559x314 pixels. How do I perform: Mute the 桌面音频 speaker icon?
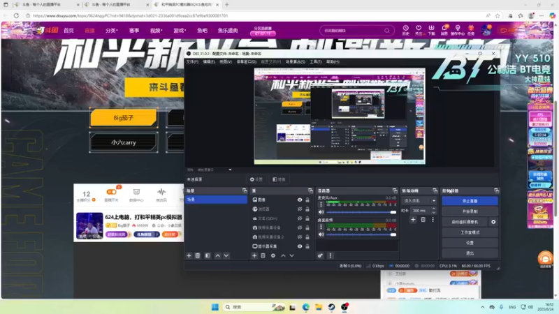click(321, 234)
